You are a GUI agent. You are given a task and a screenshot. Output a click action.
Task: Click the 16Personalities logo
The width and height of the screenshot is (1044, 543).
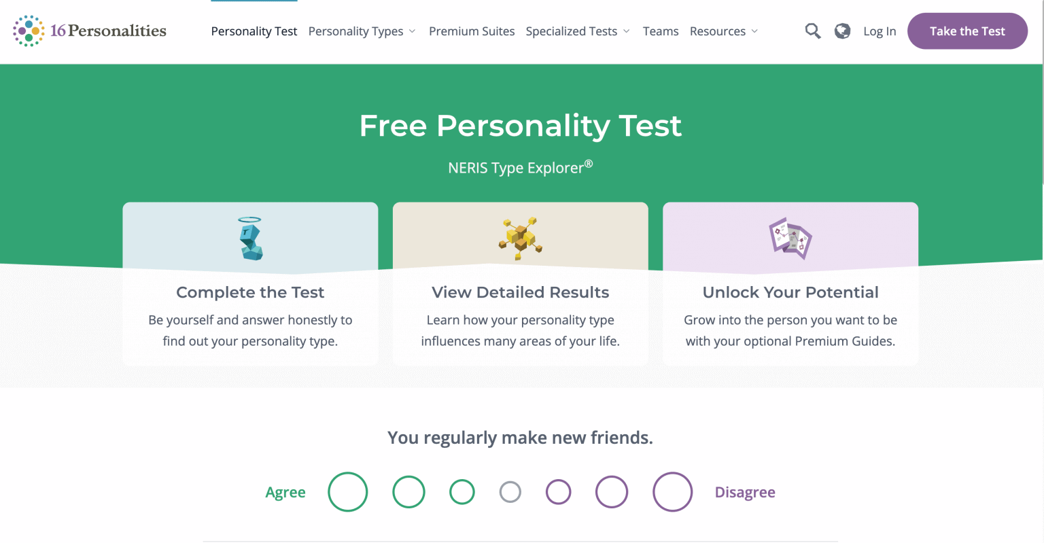(x=88, y=31)
